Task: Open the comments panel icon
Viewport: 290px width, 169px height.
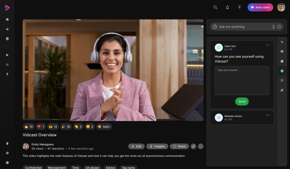Action: tap(282, 61)
